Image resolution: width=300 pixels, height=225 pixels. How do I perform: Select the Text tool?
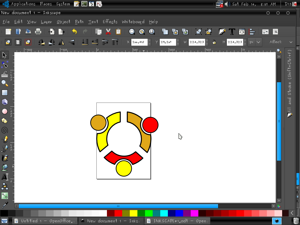(x=5, y=177)
